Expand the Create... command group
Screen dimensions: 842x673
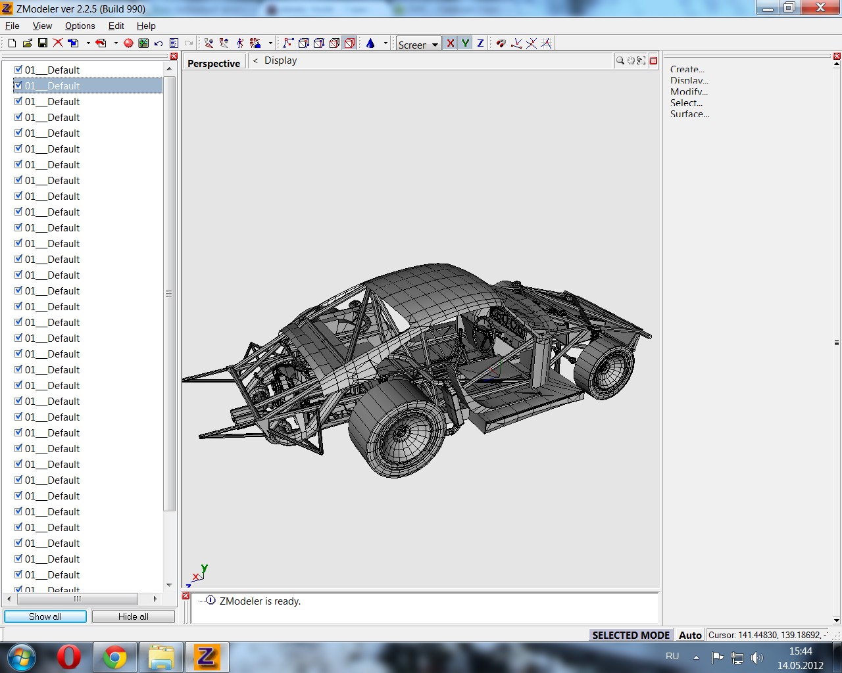(687, 69)
